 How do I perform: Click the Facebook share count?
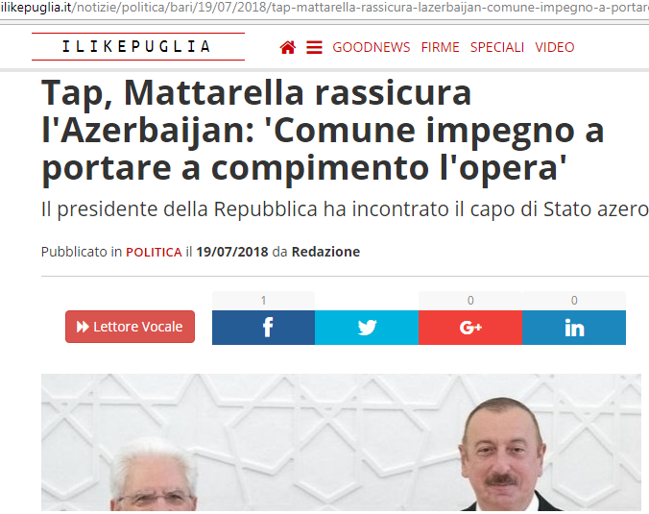[264, 301]
